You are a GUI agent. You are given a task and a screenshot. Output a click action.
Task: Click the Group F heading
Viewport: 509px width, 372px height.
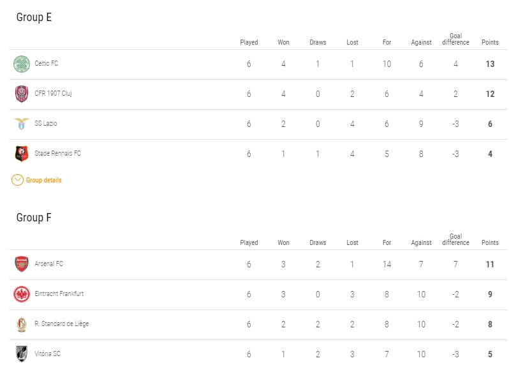34,218
